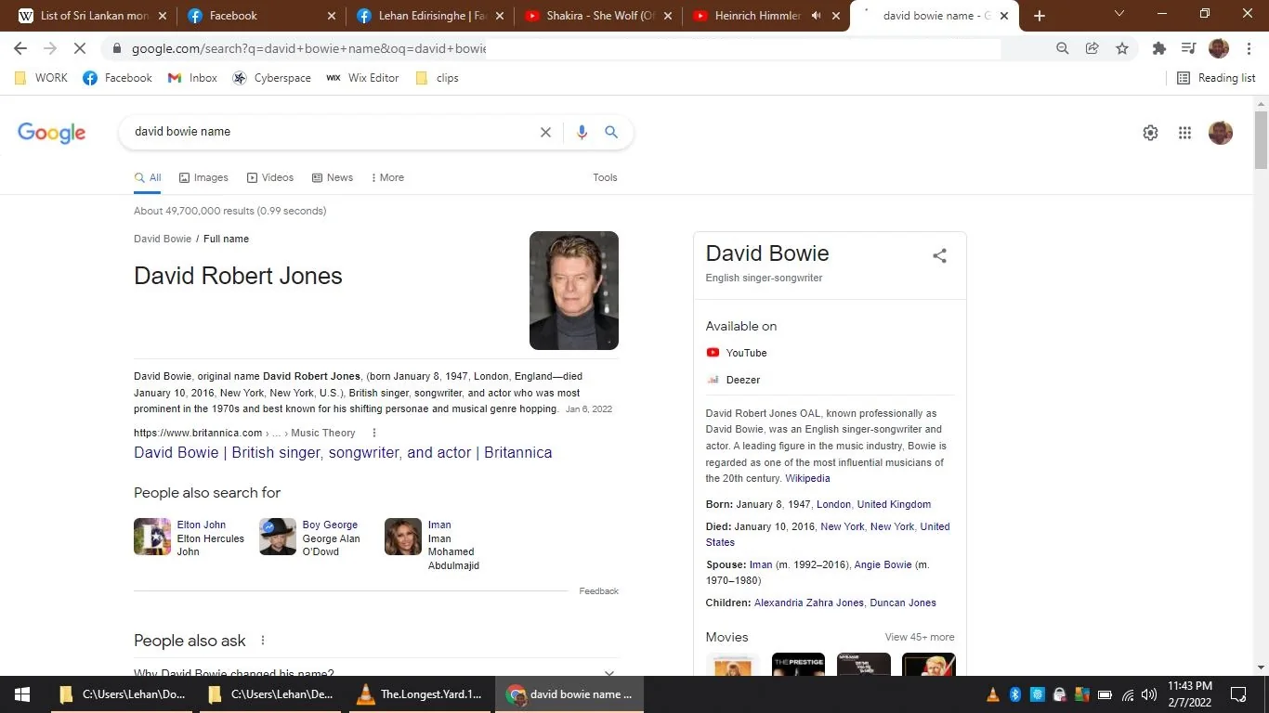Open the Inbox bookmark
1269x713 pixels.
[x=192, y=78]
